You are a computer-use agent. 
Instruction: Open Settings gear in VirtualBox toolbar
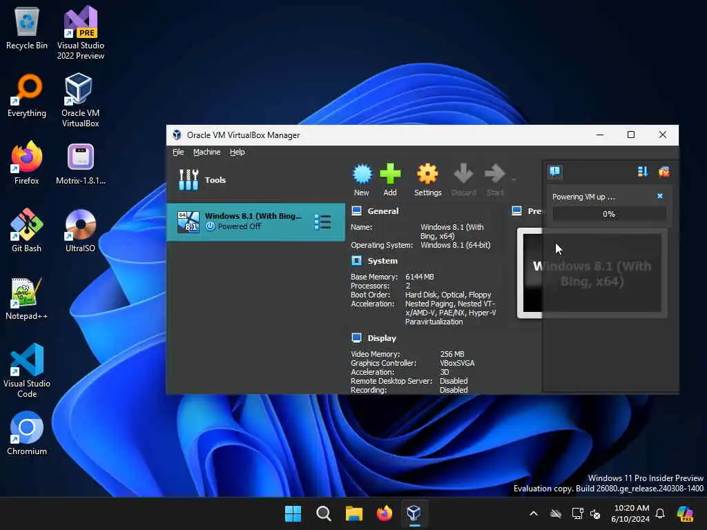pos(427,180)
